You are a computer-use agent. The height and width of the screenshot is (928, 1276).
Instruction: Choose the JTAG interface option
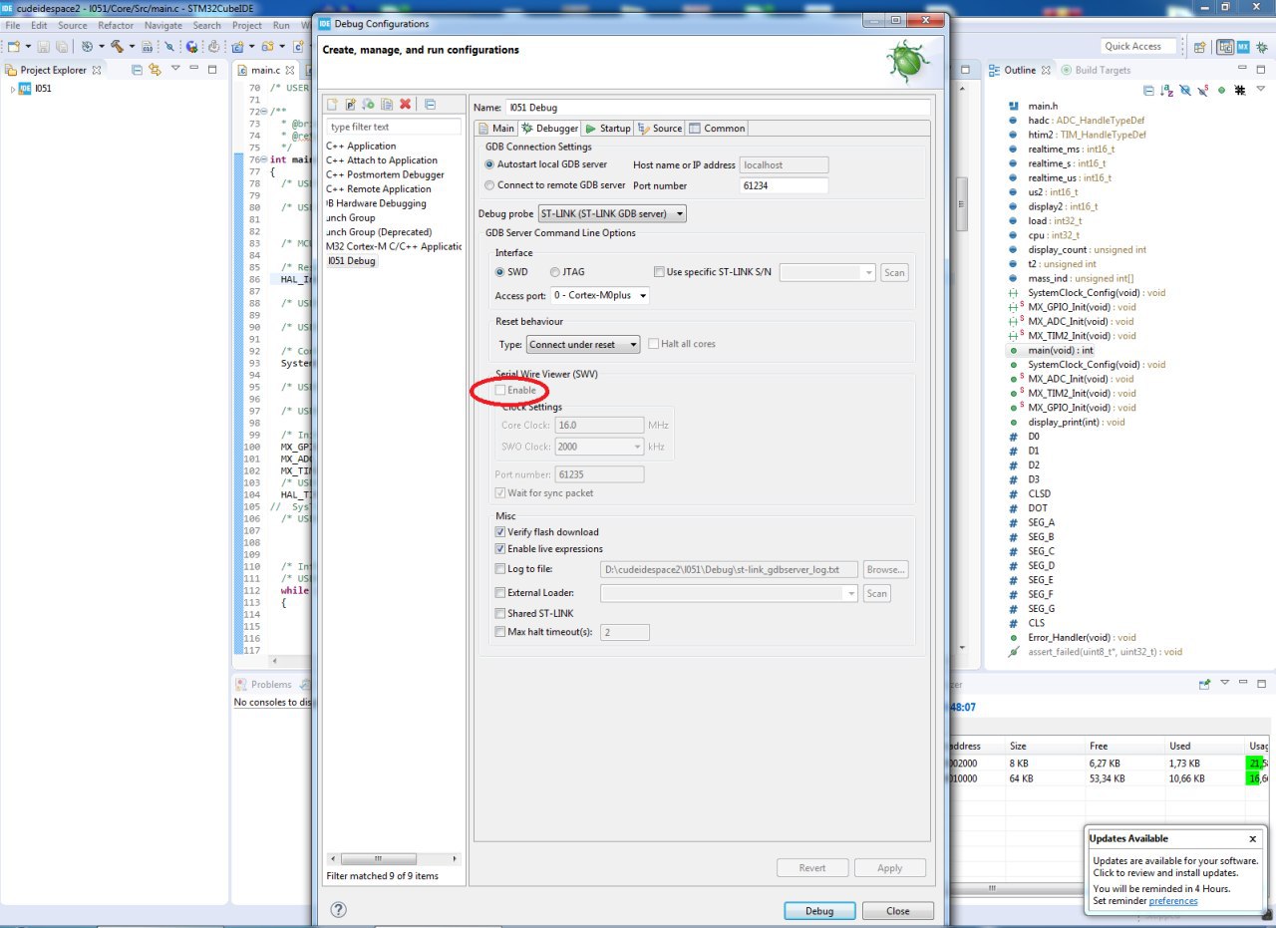tap(555, 272)
